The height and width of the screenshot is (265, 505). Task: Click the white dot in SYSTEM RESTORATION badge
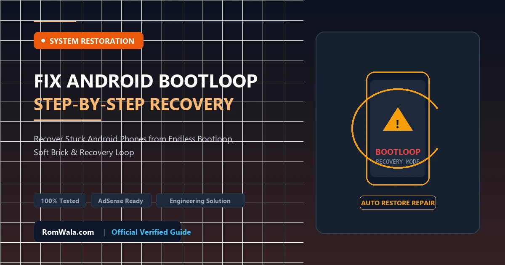point(43,41)
